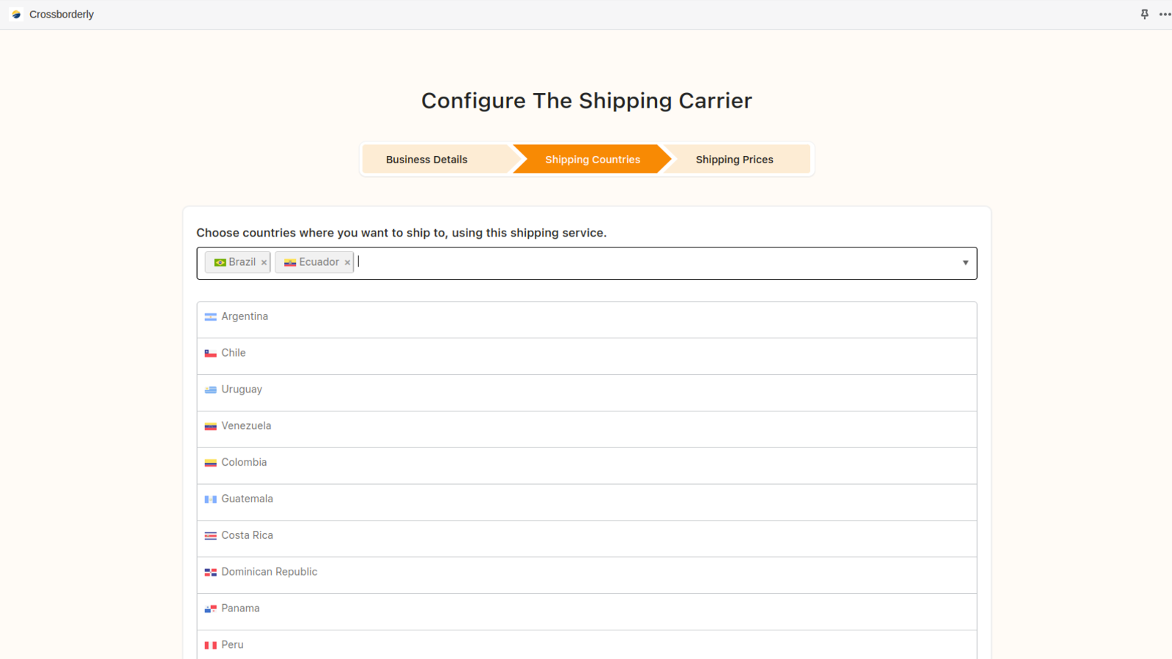Click the Chile flag icon
This screenshot has width=1172, height=659.
210,353
